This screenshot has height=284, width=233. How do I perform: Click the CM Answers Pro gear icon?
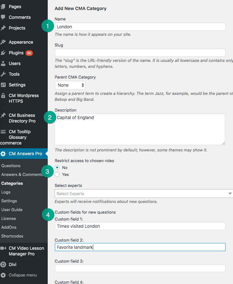pyautogui.click(x=3, y=154)
